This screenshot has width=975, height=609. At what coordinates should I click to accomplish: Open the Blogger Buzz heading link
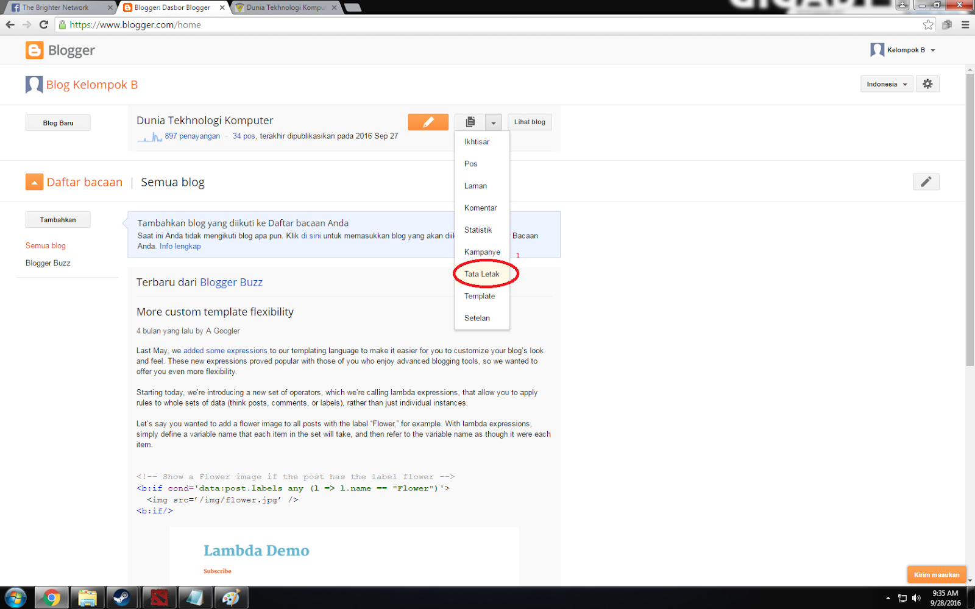tap(231, 283)
